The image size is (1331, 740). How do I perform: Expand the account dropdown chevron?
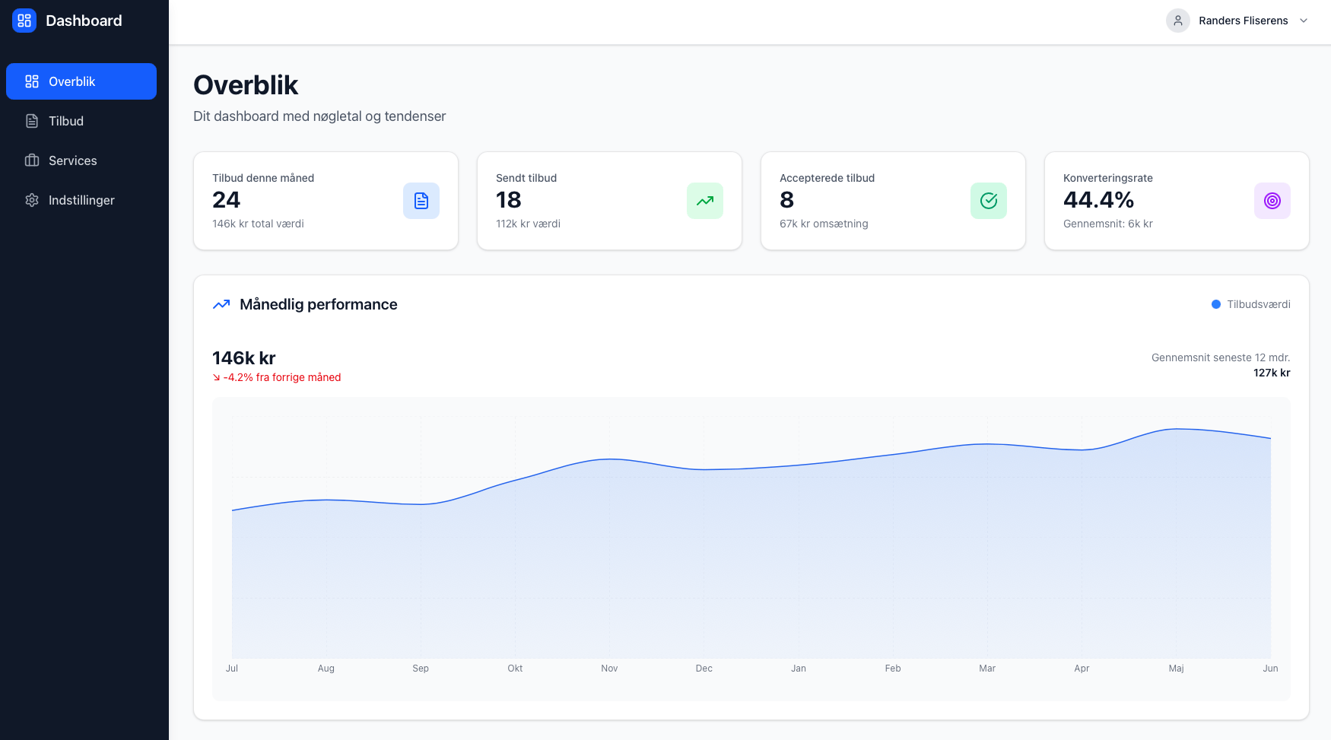tap(1304, 21)
